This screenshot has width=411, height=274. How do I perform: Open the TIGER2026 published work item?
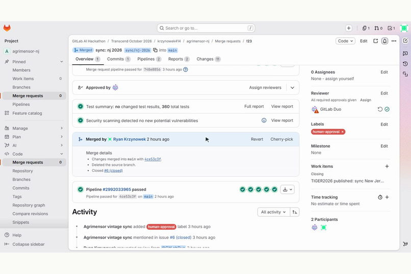(347, 181)
